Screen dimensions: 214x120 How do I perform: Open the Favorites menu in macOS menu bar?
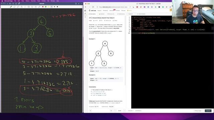[x=33, y=1]
